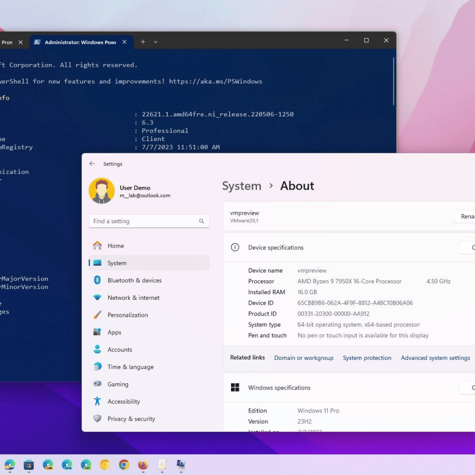Image resolution: width=475 pixels, height=475 pixels.
Task: Open the System settings in sidebar
Action: (116, 263)
